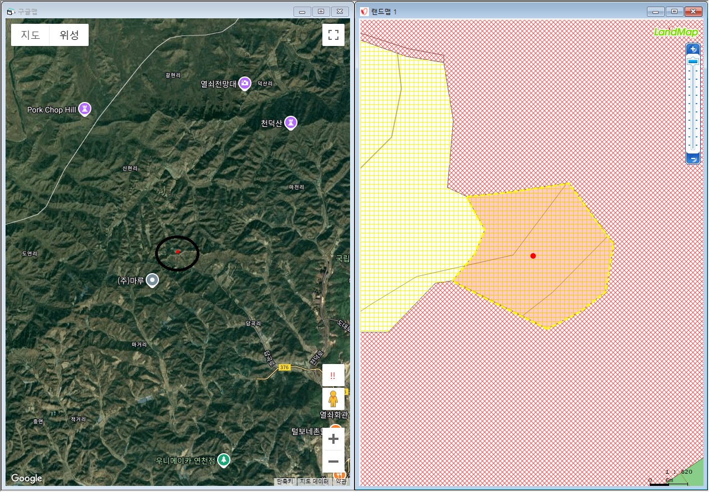The image size is (709, 492).
Task: Click the 열쇠전망대 camera marker
Action: click(x=245, y=84)
